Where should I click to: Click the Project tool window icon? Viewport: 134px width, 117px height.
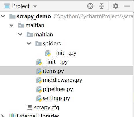point(7,6)
